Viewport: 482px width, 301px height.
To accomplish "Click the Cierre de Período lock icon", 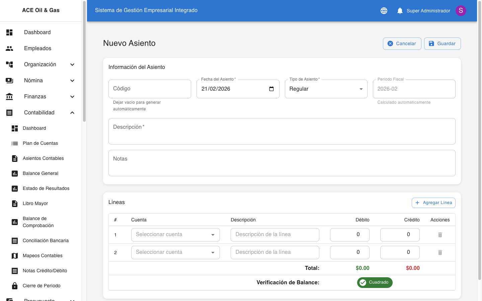I will [15, 286].
